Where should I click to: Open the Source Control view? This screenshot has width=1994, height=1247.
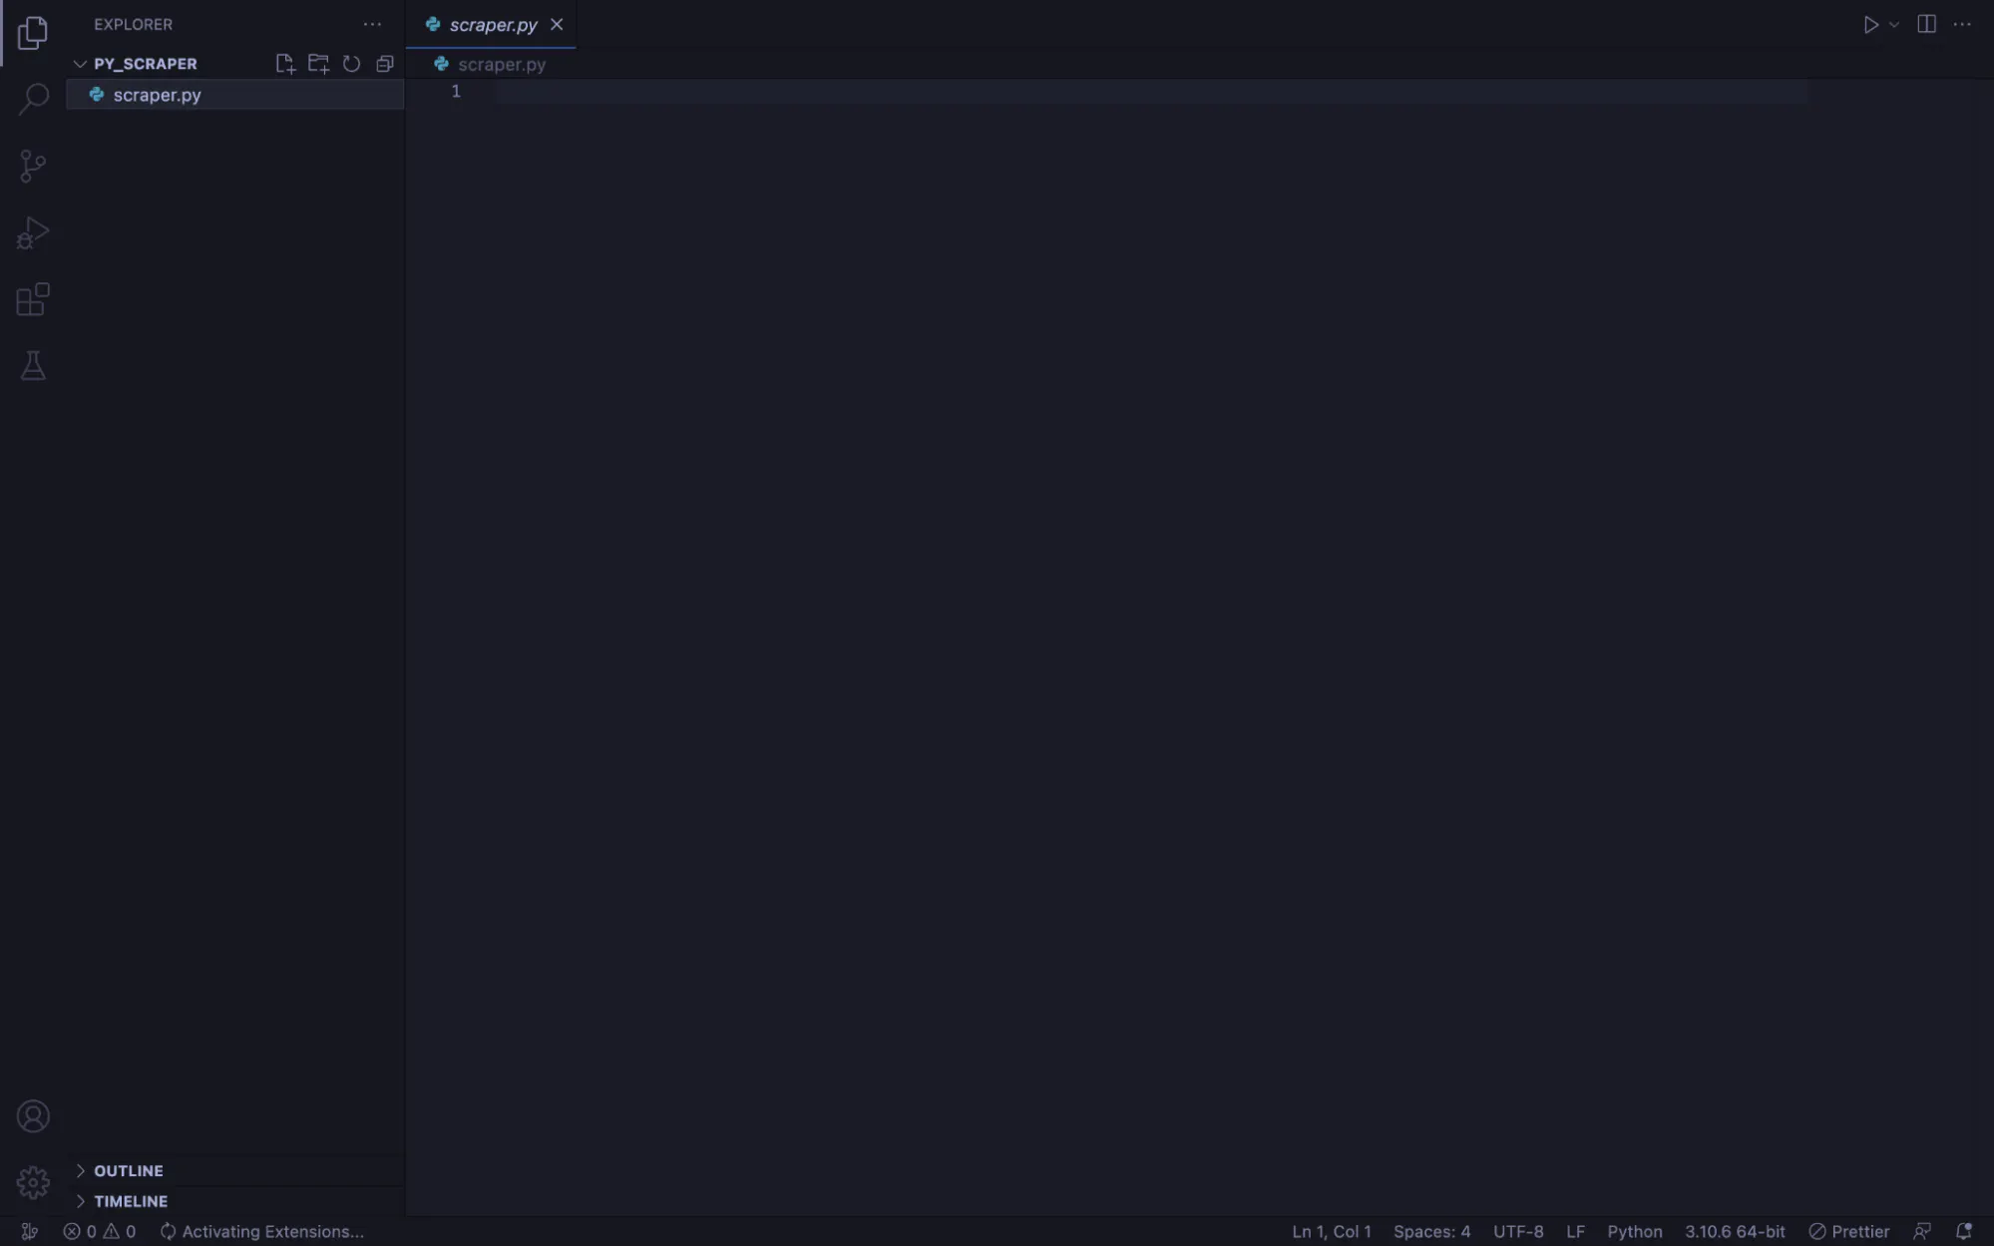click(x=33, y=166)
